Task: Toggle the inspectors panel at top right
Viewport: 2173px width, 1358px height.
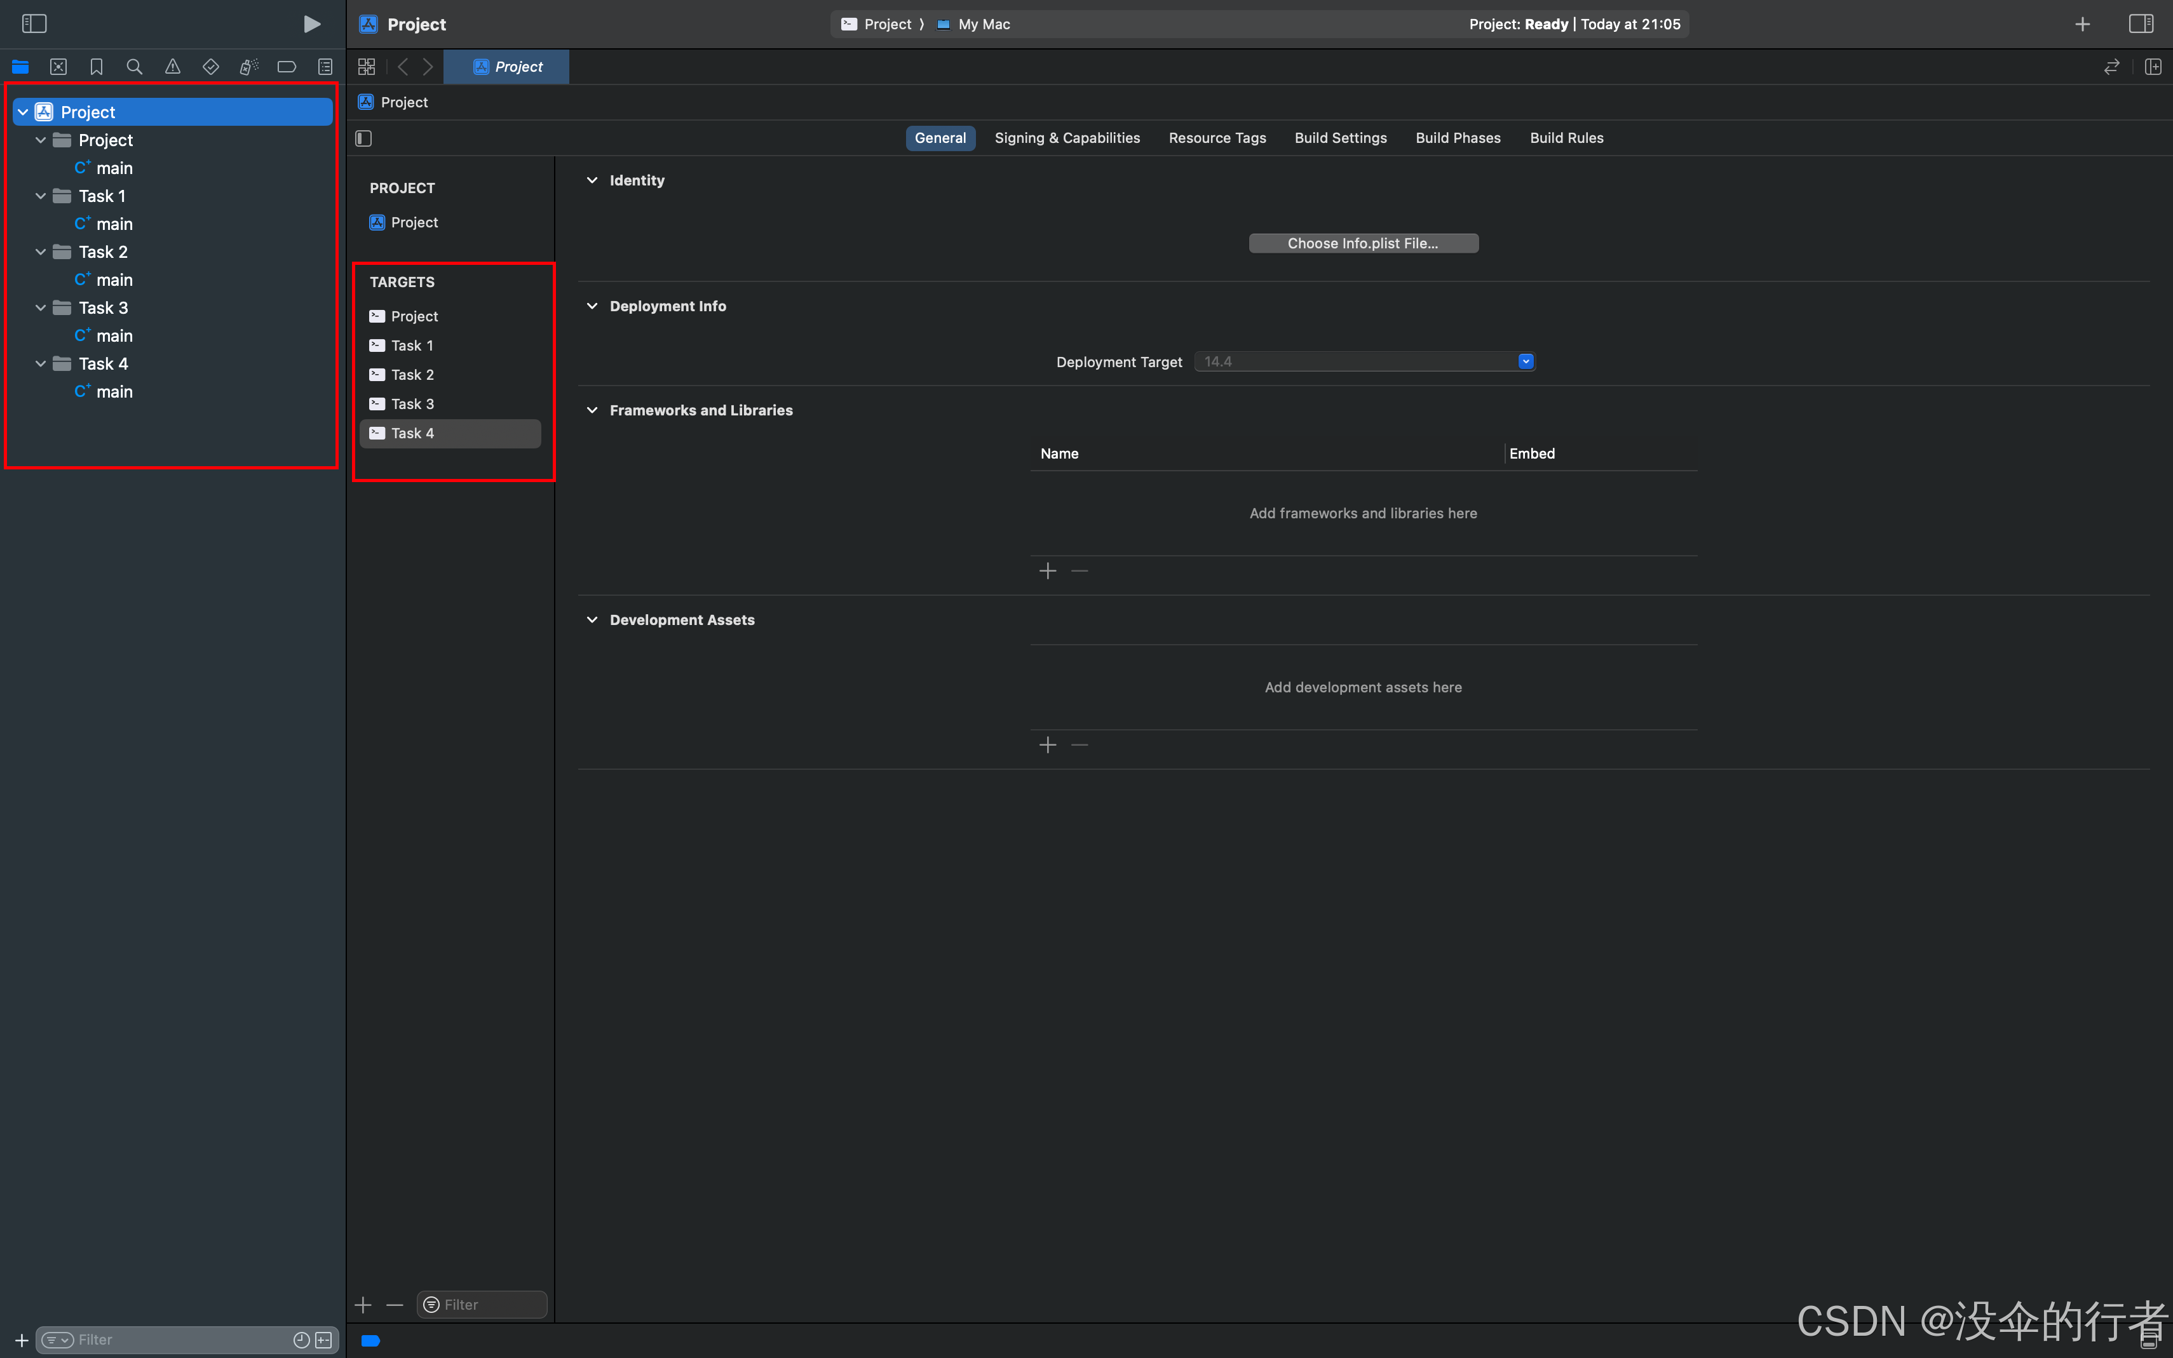Action: point(2142,24)
